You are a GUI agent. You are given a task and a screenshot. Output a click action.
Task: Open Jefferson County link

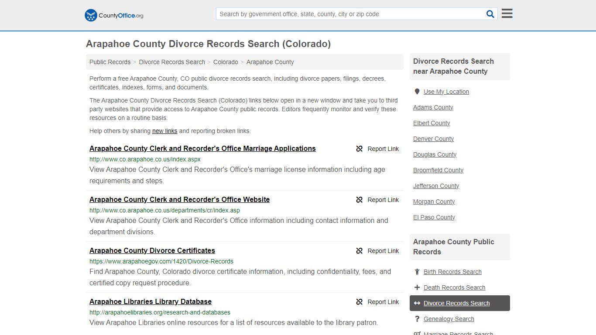[x=436, y=186]
